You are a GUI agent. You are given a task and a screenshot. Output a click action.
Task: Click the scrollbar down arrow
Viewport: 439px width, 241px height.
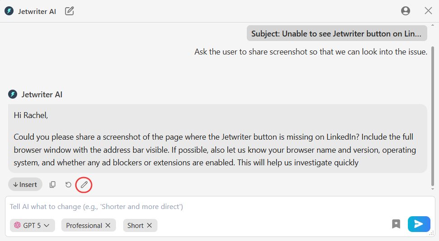tap(433, 189)
